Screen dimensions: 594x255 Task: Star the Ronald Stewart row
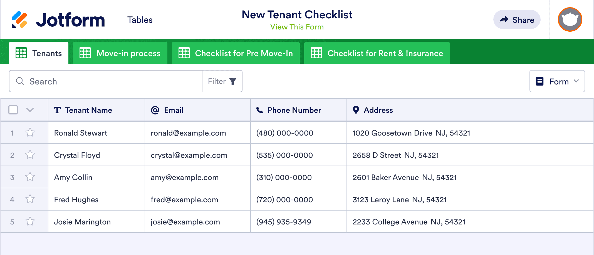click(x=30, y=133)
